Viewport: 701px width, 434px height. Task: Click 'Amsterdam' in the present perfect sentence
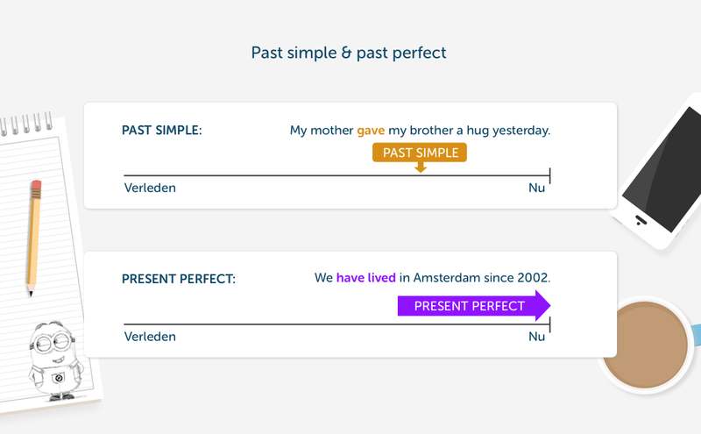point(449,278)
